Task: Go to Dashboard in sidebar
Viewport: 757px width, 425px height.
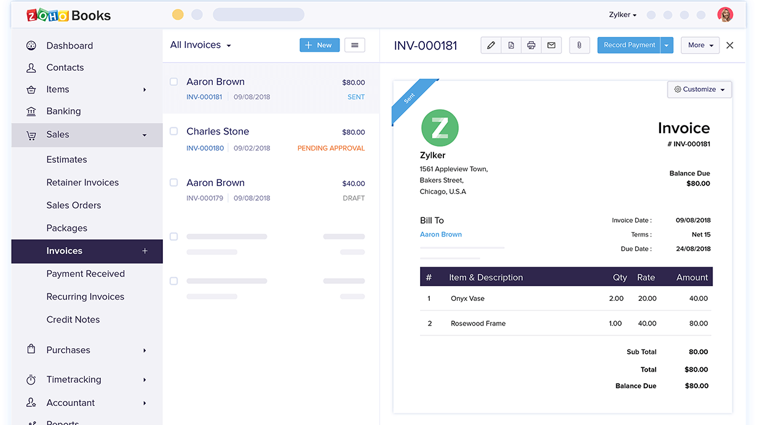Action: (69, 45)
